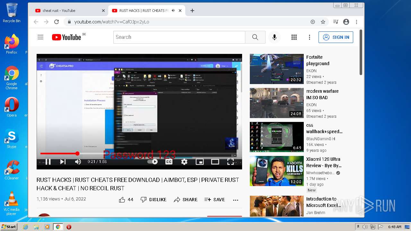The image size is (411, 231).
Task: Open Chrome media controls icon
Action: pyautogui.click(x=336, y=22)
